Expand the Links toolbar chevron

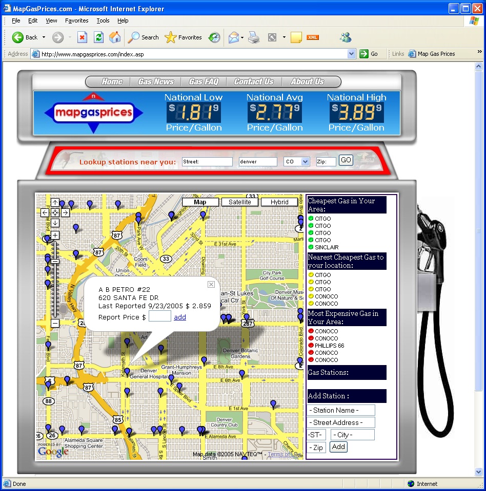[479, 52]
